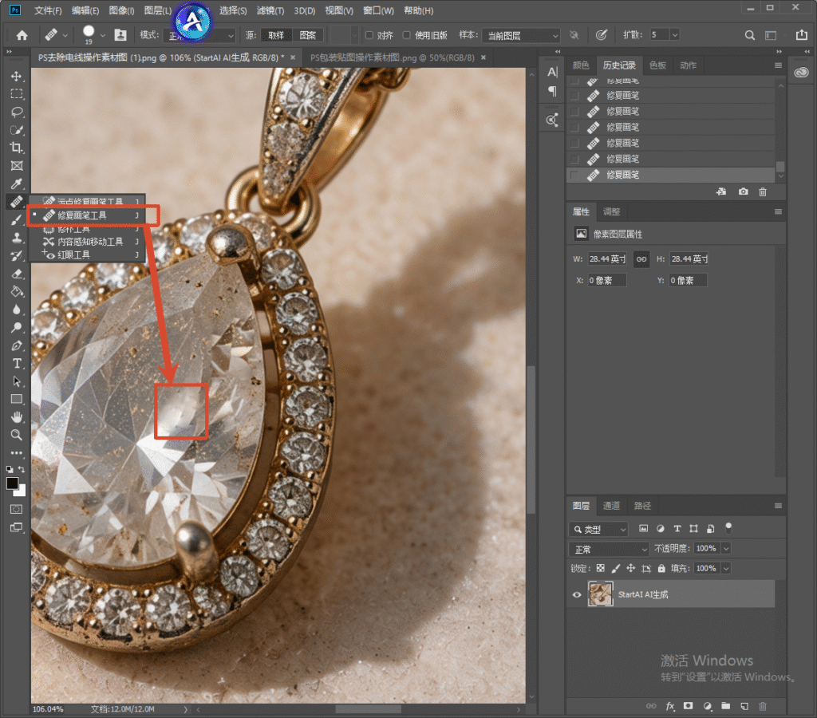Select the Move tool
Viewport: 817px width, 718px height.
tap(17, 76)
